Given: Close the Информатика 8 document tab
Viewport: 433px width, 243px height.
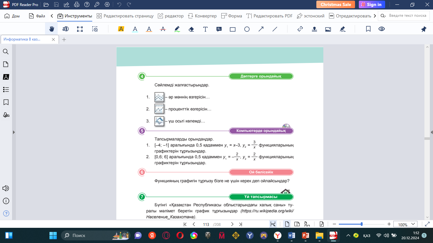Looking at the screenshot, I should [53, 40].
